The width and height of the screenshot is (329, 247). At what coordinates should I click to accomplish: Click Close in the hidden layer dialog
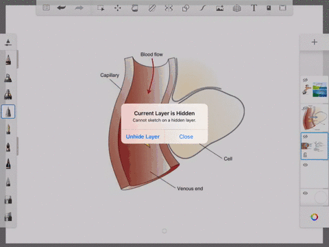pos(186,137)
